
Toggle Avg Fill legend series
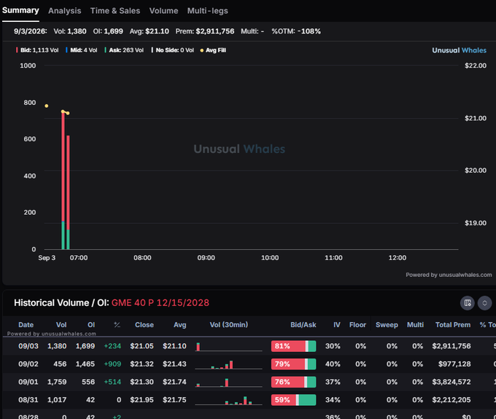tap(213, 50)
